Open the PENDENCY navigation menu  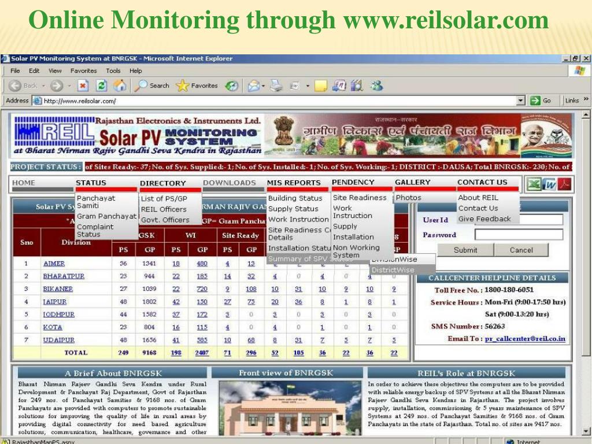353,182
